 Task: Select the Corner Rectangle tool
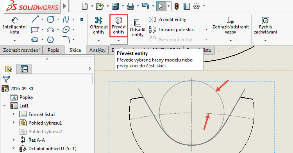(35, 30)
